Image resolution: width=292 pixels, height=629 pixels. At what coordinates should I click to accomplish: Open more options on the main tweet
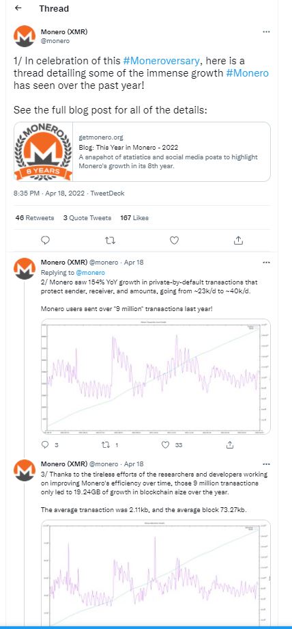tap(266, 31)
